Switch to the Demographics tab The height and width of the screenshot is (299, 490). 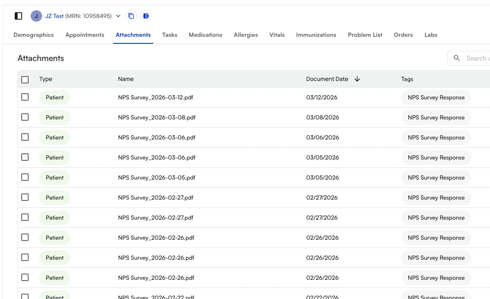(34, 35)
